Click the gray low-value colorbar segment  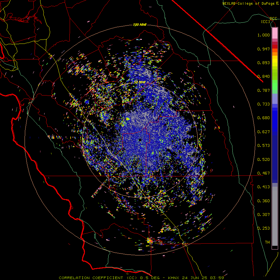click(275, 216)
